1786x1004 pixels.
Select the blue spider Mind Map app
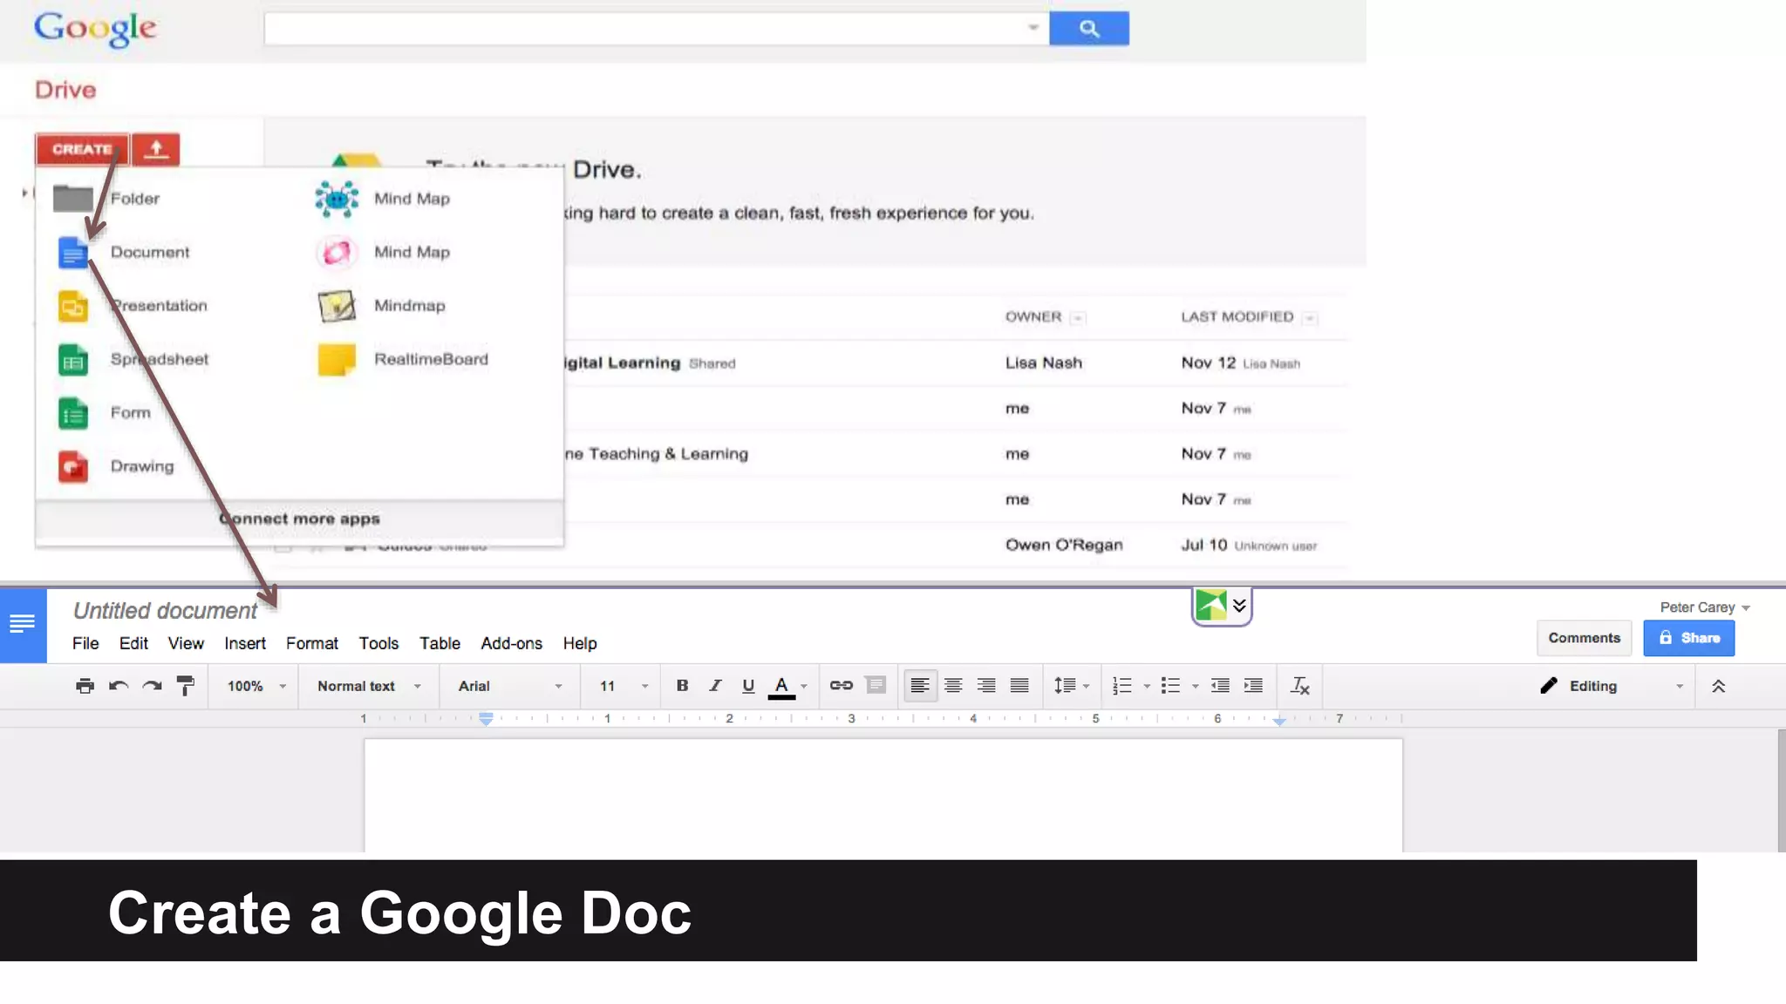pyautogui.click(x=337, y=199)
